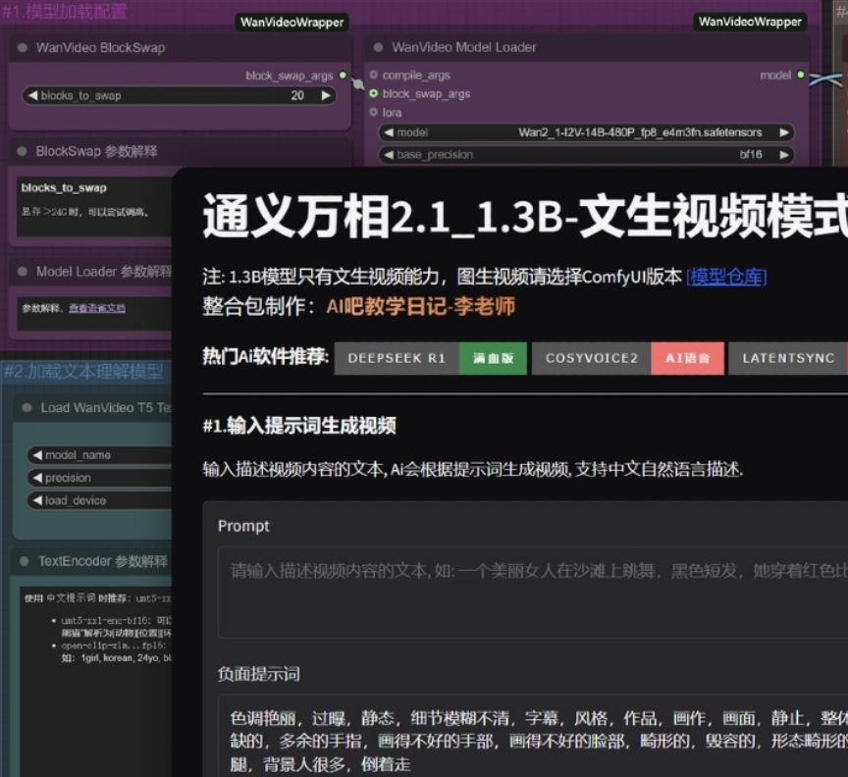
Task: Click the DEEPSEEK R1 recommendation button
Action: click(x=397, y=358)
